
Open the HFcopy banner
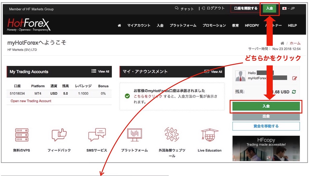click(266, 148)
